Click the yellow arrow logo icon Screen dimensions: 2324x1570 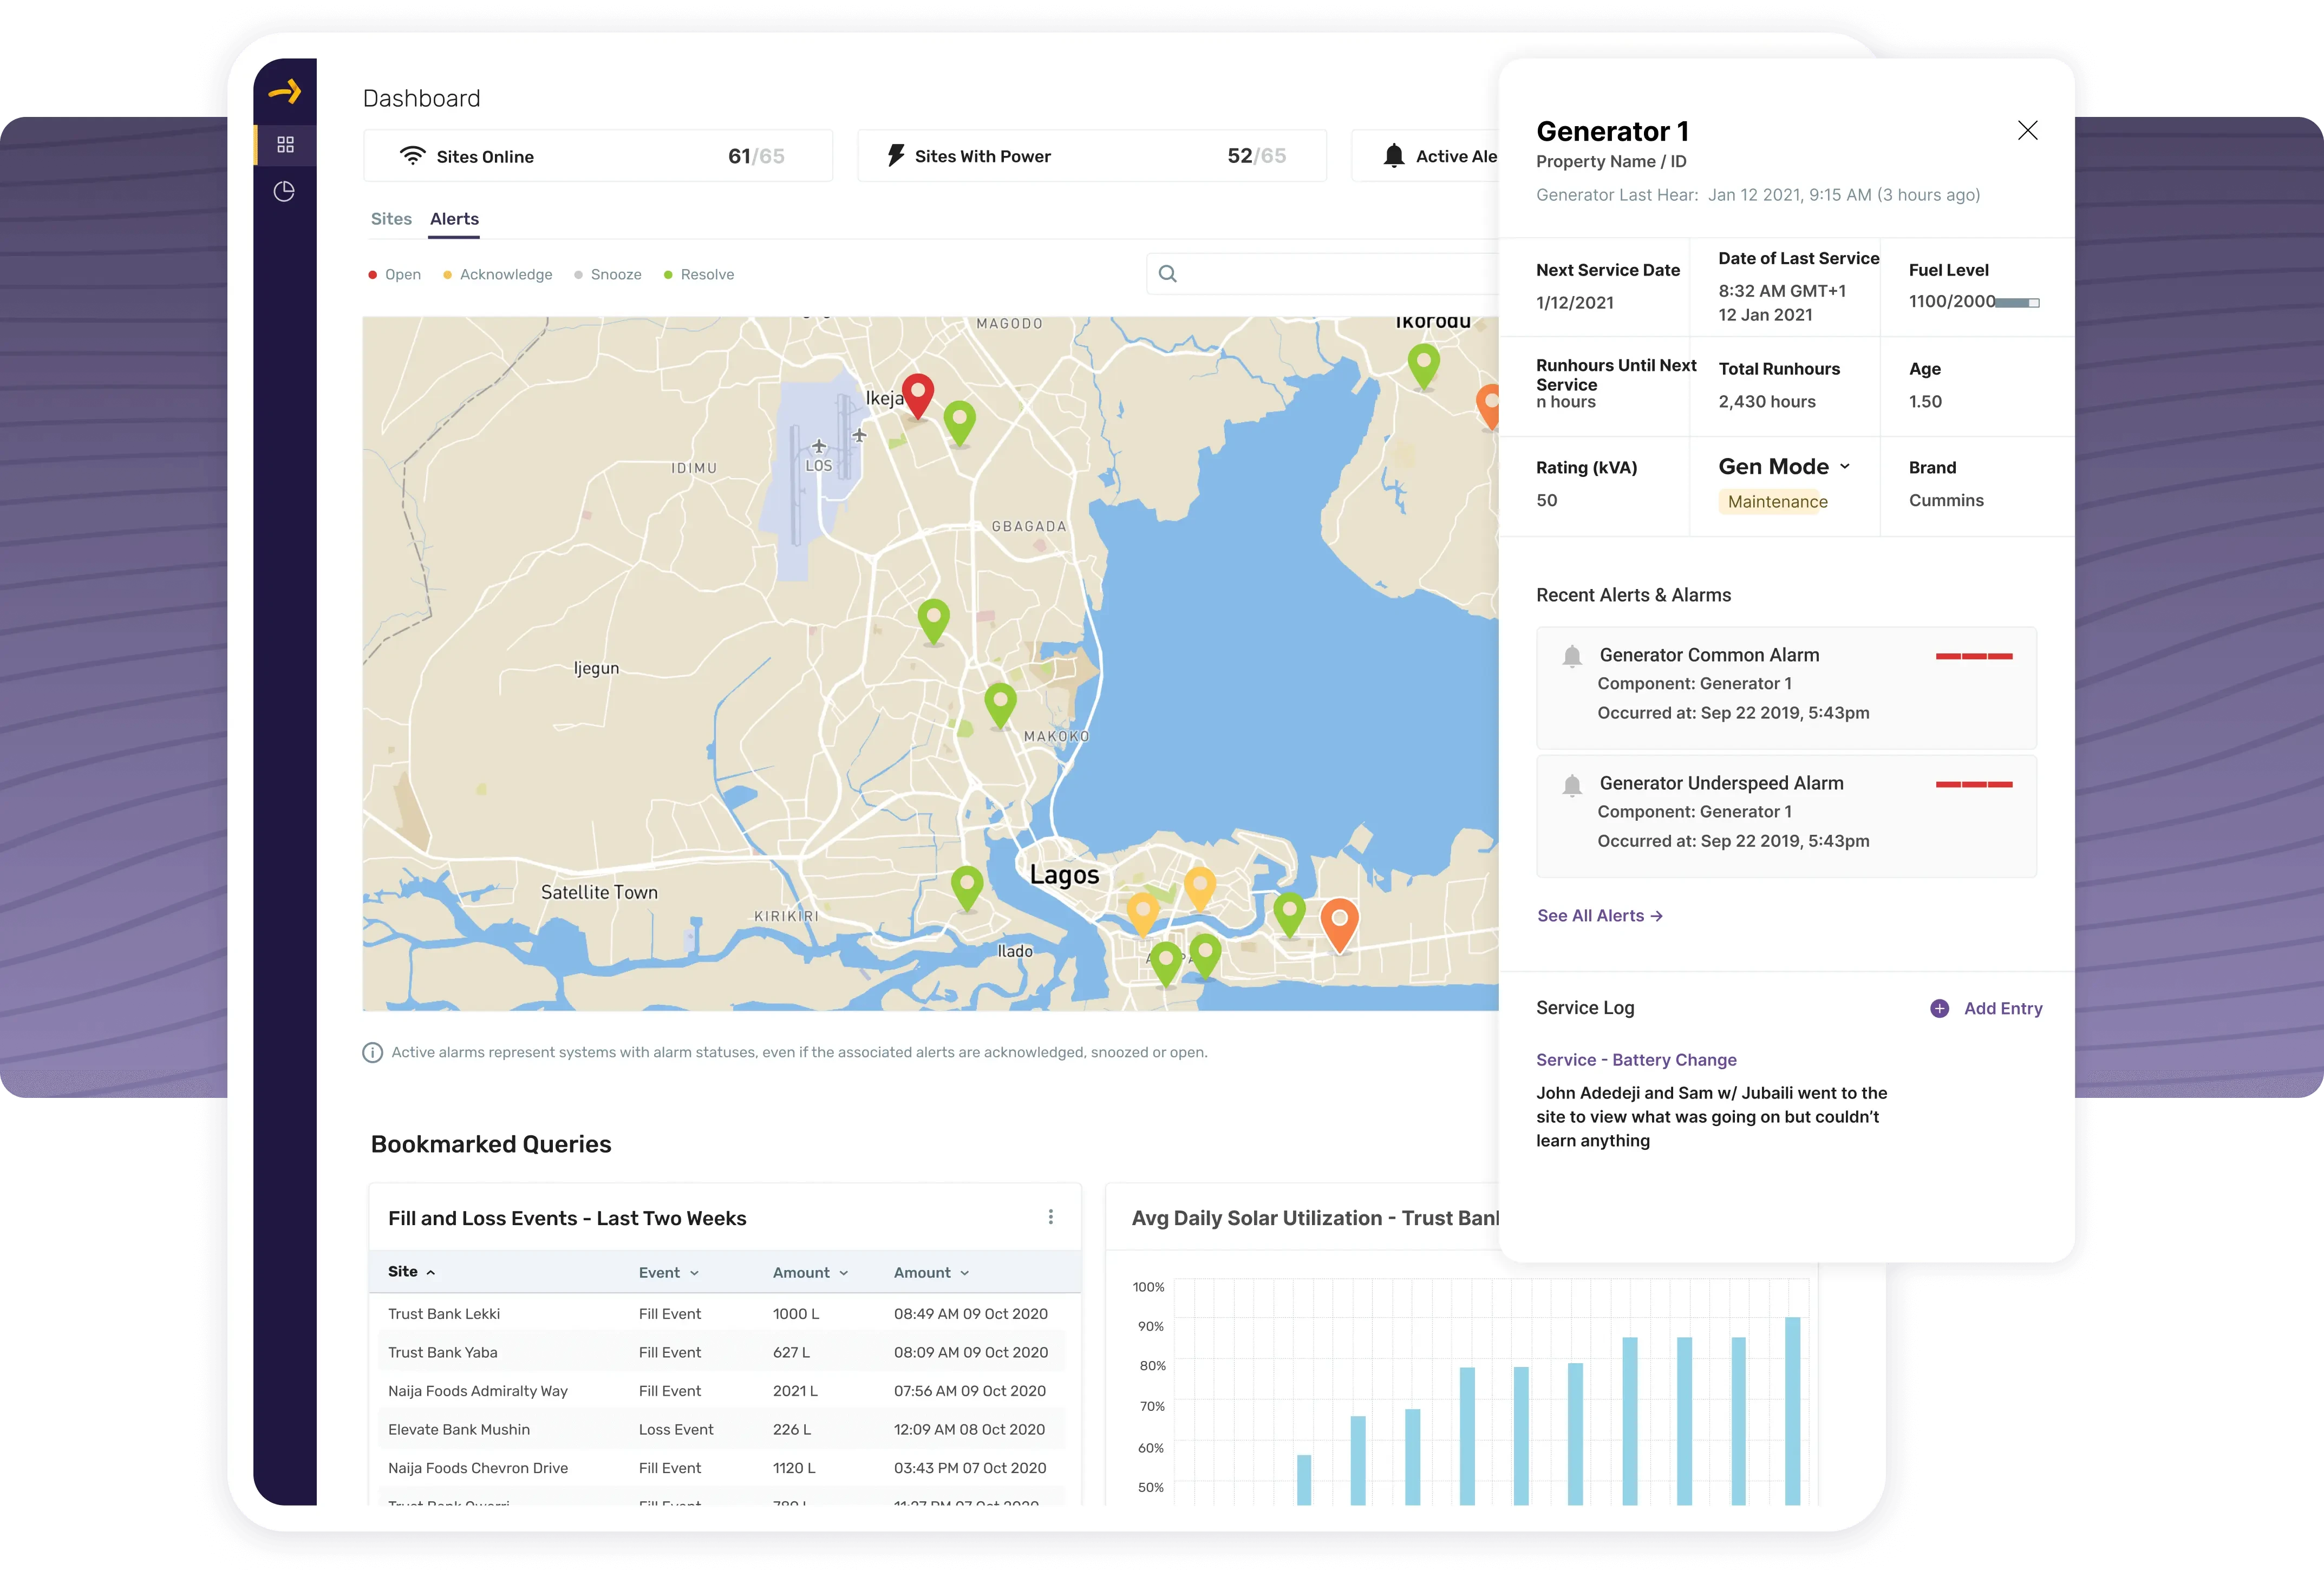click(x=285, y=92)
